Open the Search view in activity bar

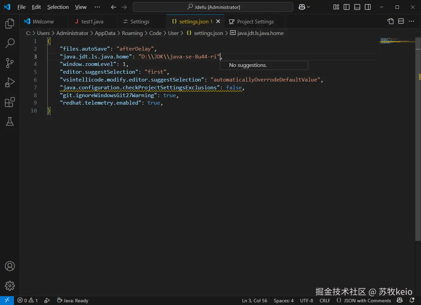point(10,43)
